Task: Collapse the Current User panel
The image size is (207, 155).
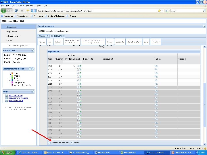Action: click(x=32, y=51)
